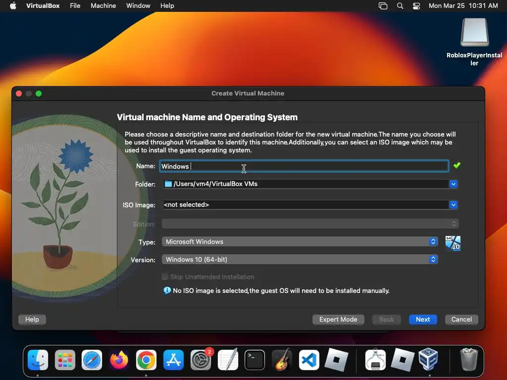507x380 pixels.
Task: Close the Create Virtual Machine window
Action: point(19,94)
